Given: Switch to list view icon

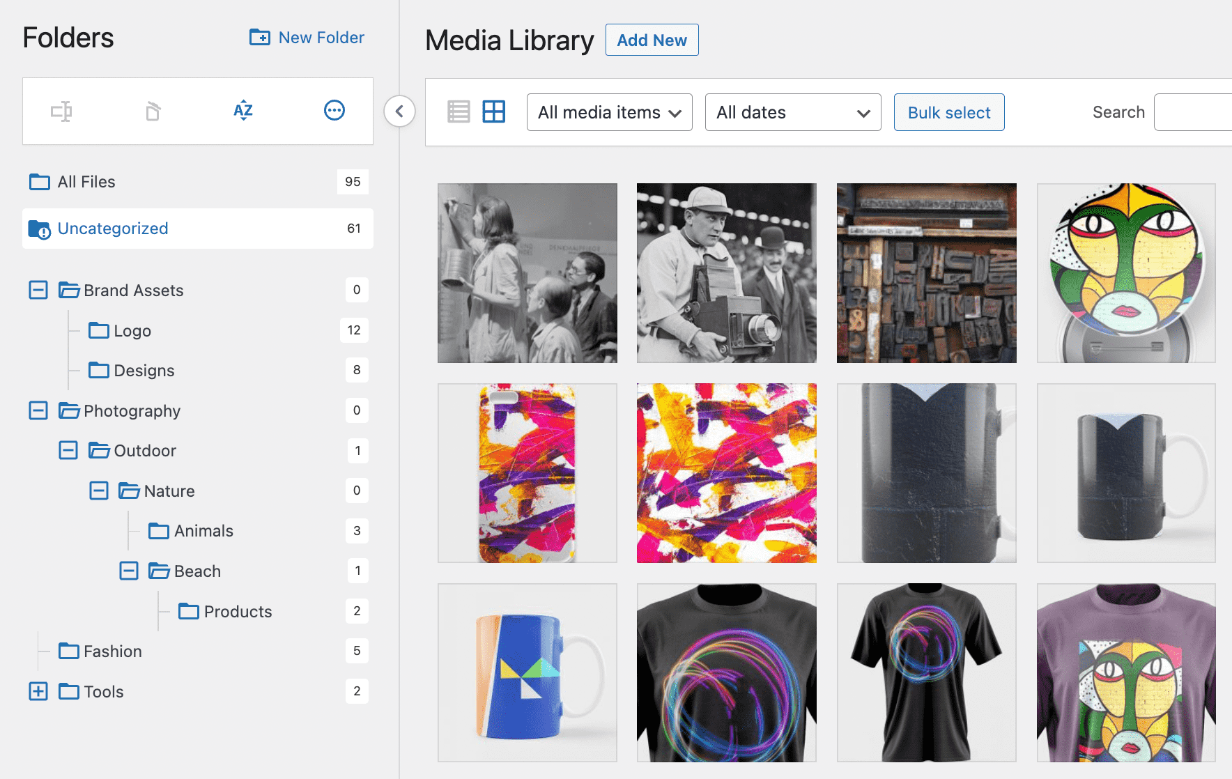Looking at the screenshot, I should pyautogui.click(x=459, y=112).
